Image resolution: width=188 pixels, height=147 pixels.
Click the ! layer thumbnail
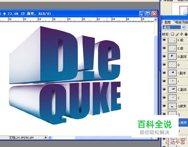(x=172, y=81)
